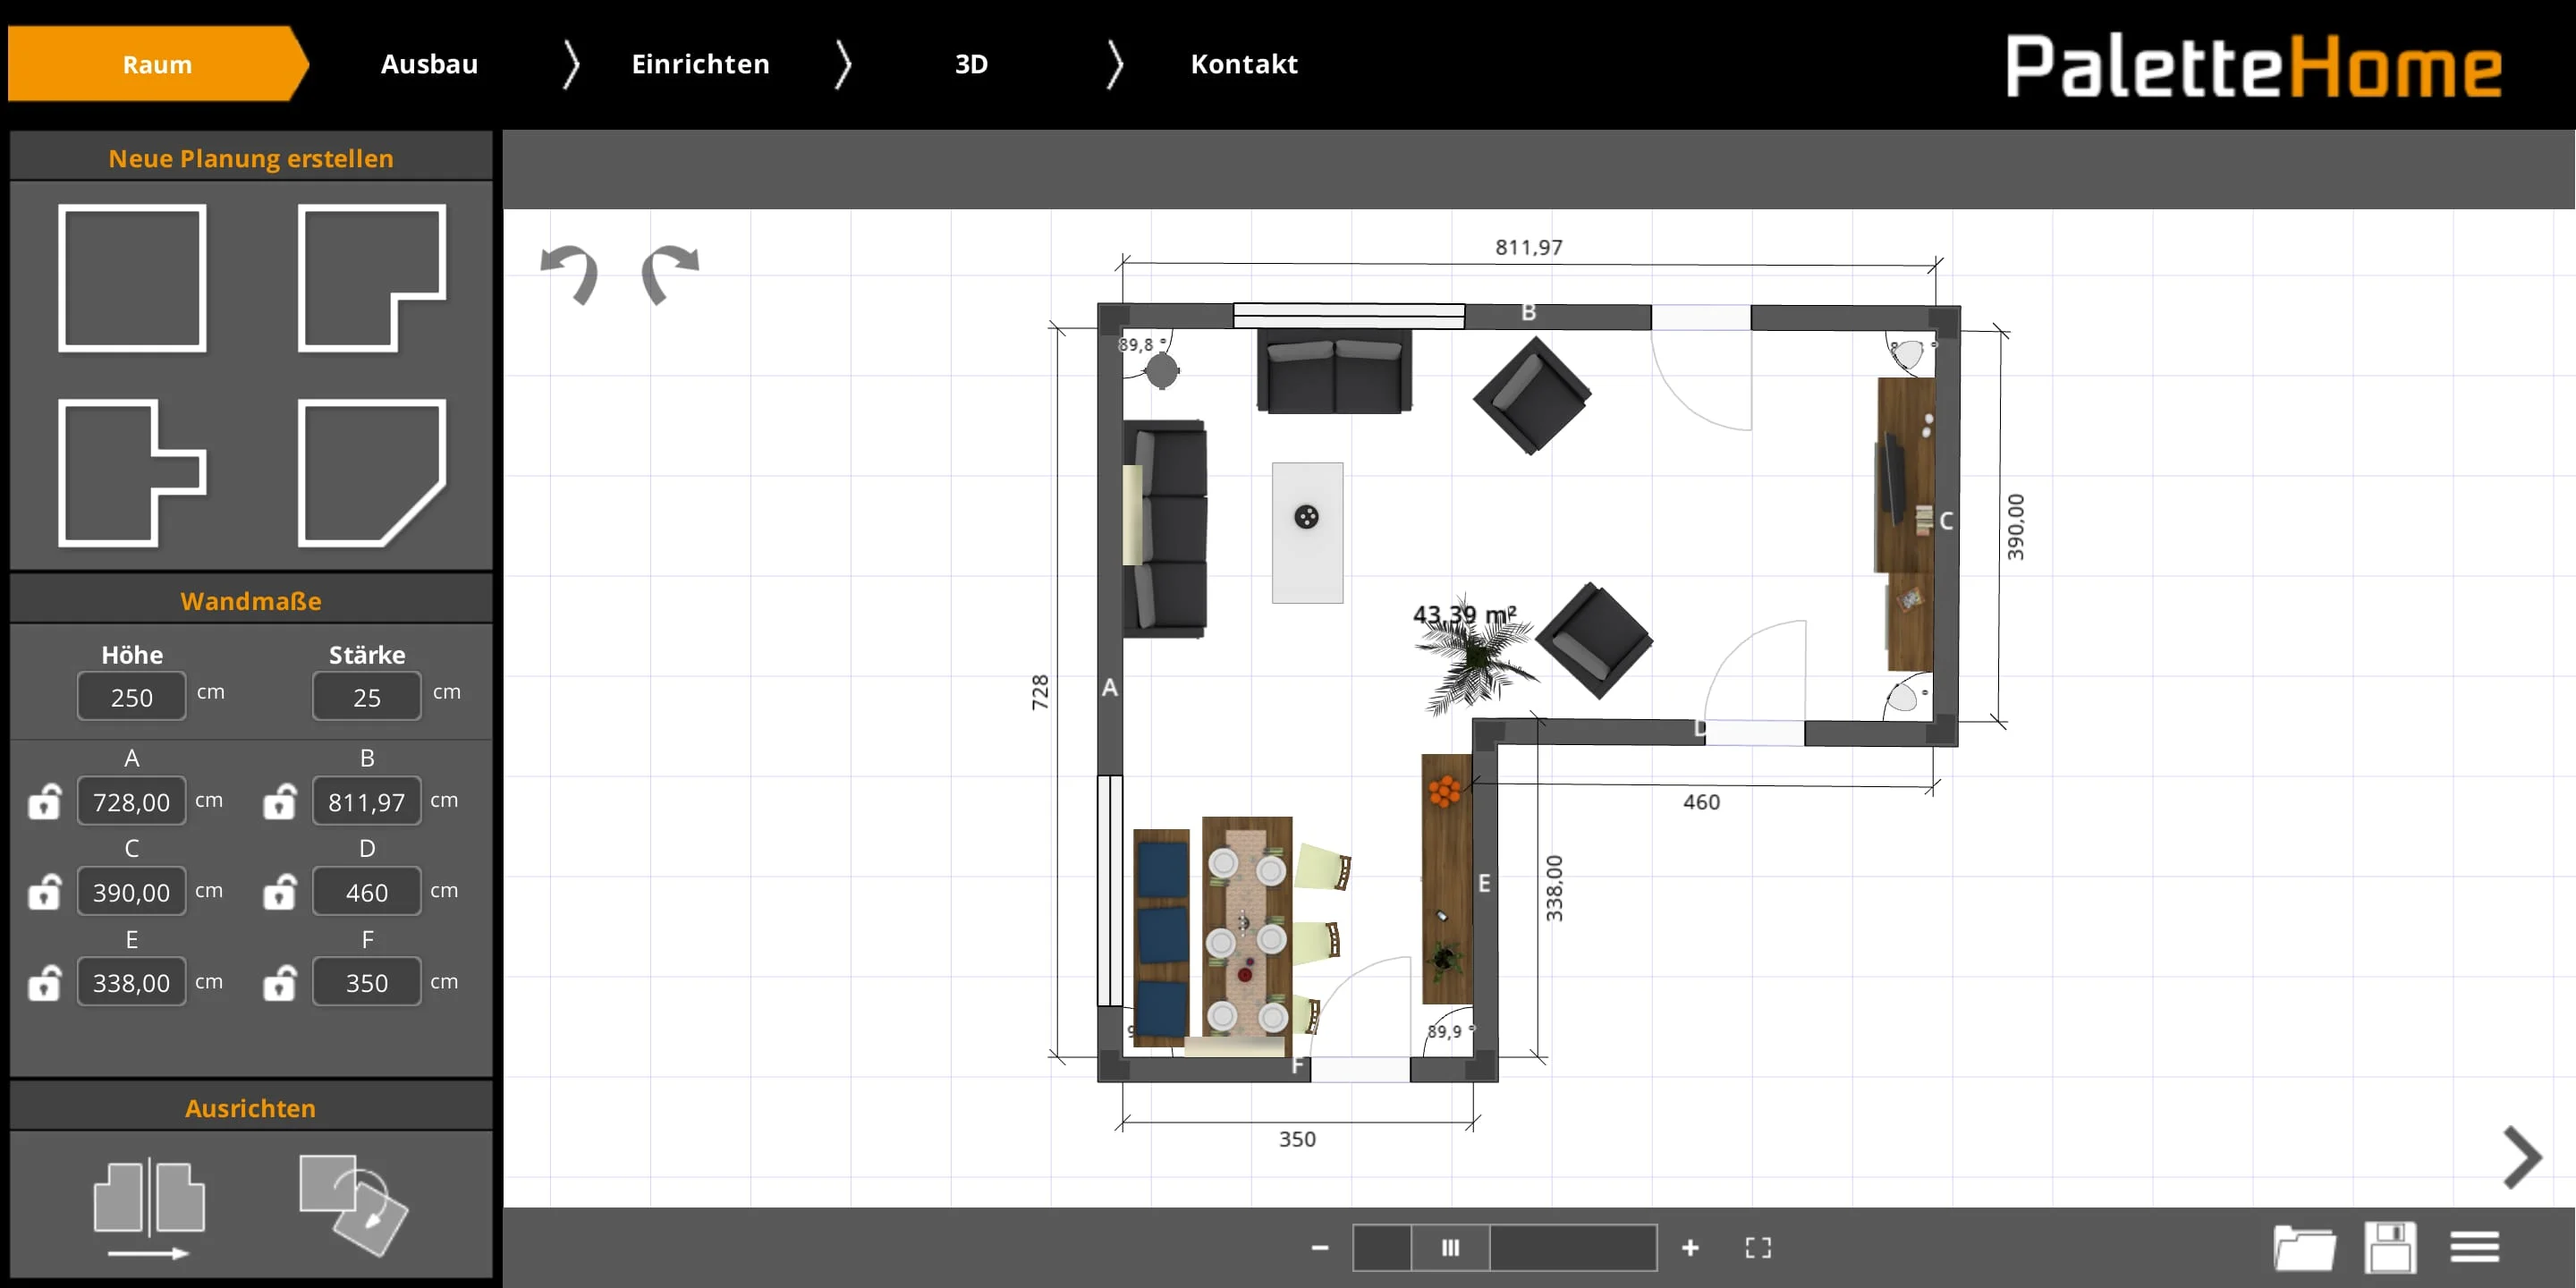Save the plan with the floppy disk icon
This screenshot has width=2576, height=1288.
[2390, 1247]
